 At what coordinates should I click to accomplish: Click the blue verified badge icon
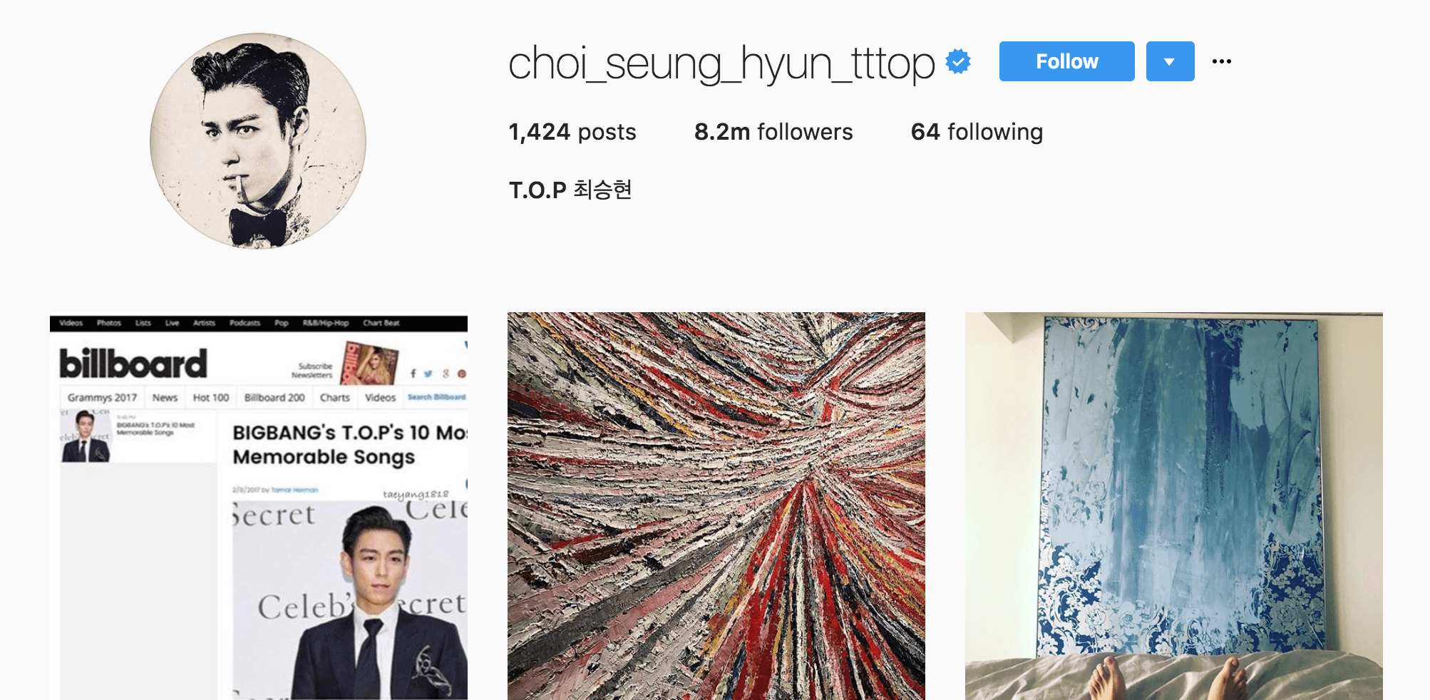coord(958,62)
